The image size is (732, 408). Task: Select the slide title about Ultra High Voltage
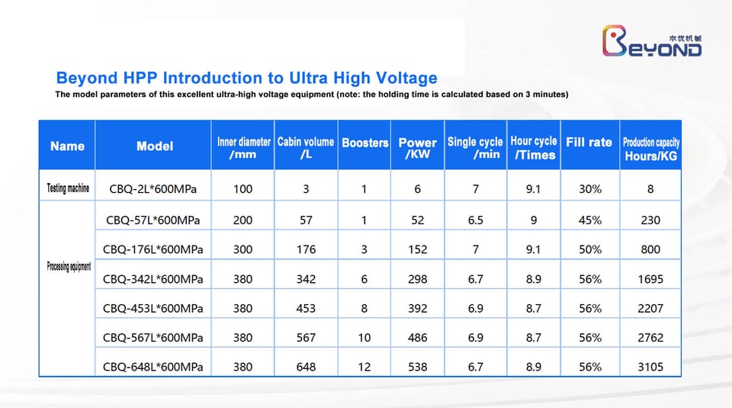click(x=246, y=78)
